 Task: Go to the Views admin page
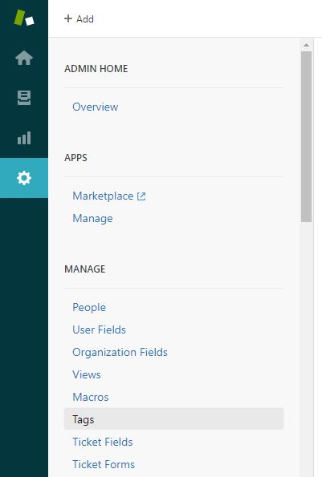coord(87,374)
